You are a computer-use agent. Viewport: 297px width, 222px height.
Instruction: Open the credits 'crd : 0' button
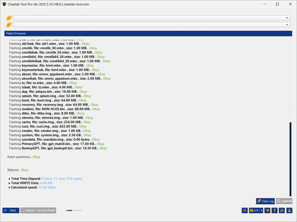click(x=256, y=210)
